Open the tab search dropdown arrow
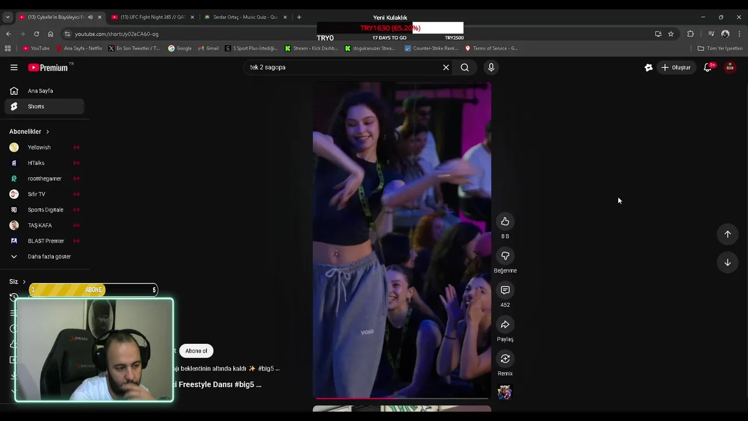 (8, 17)
